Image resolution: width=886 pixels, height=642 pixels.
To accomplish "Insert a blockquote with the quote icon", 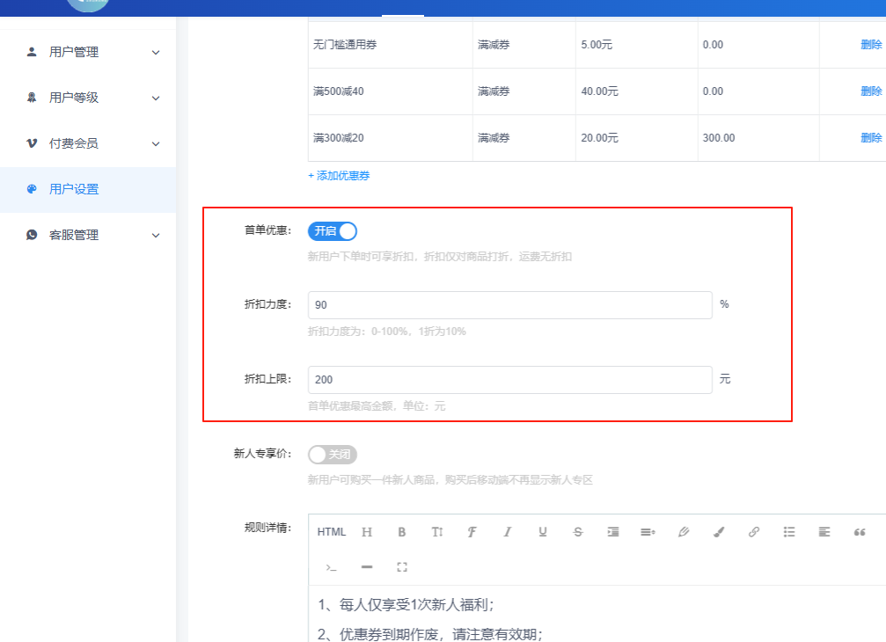I will (860, 532).
